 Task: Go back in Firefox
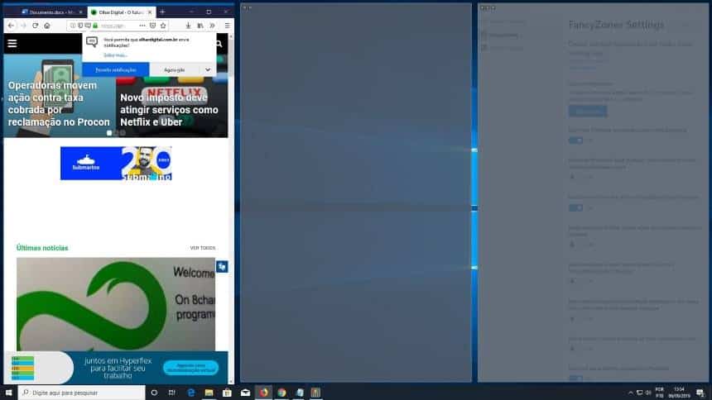tap(11, 26)
